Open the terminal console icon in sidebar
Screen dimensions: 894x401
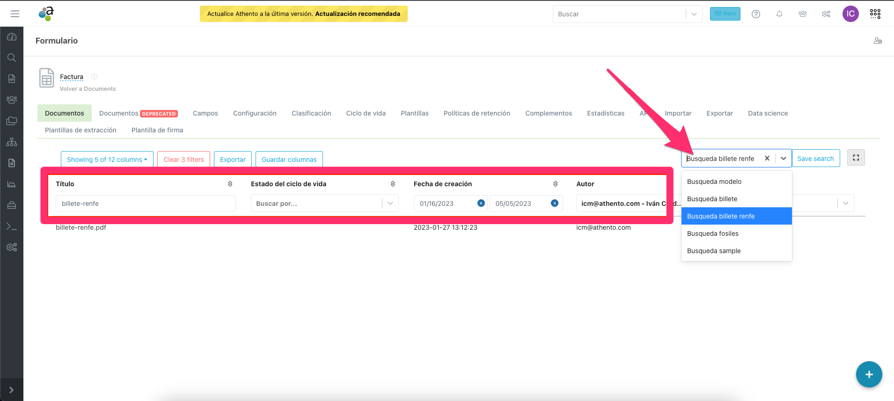(12, 226)
